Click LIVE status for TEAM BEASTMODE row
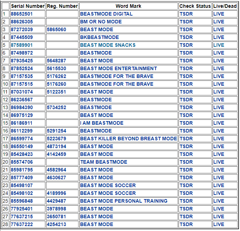Viewport: 240px width, 231px height. [218, 162]
